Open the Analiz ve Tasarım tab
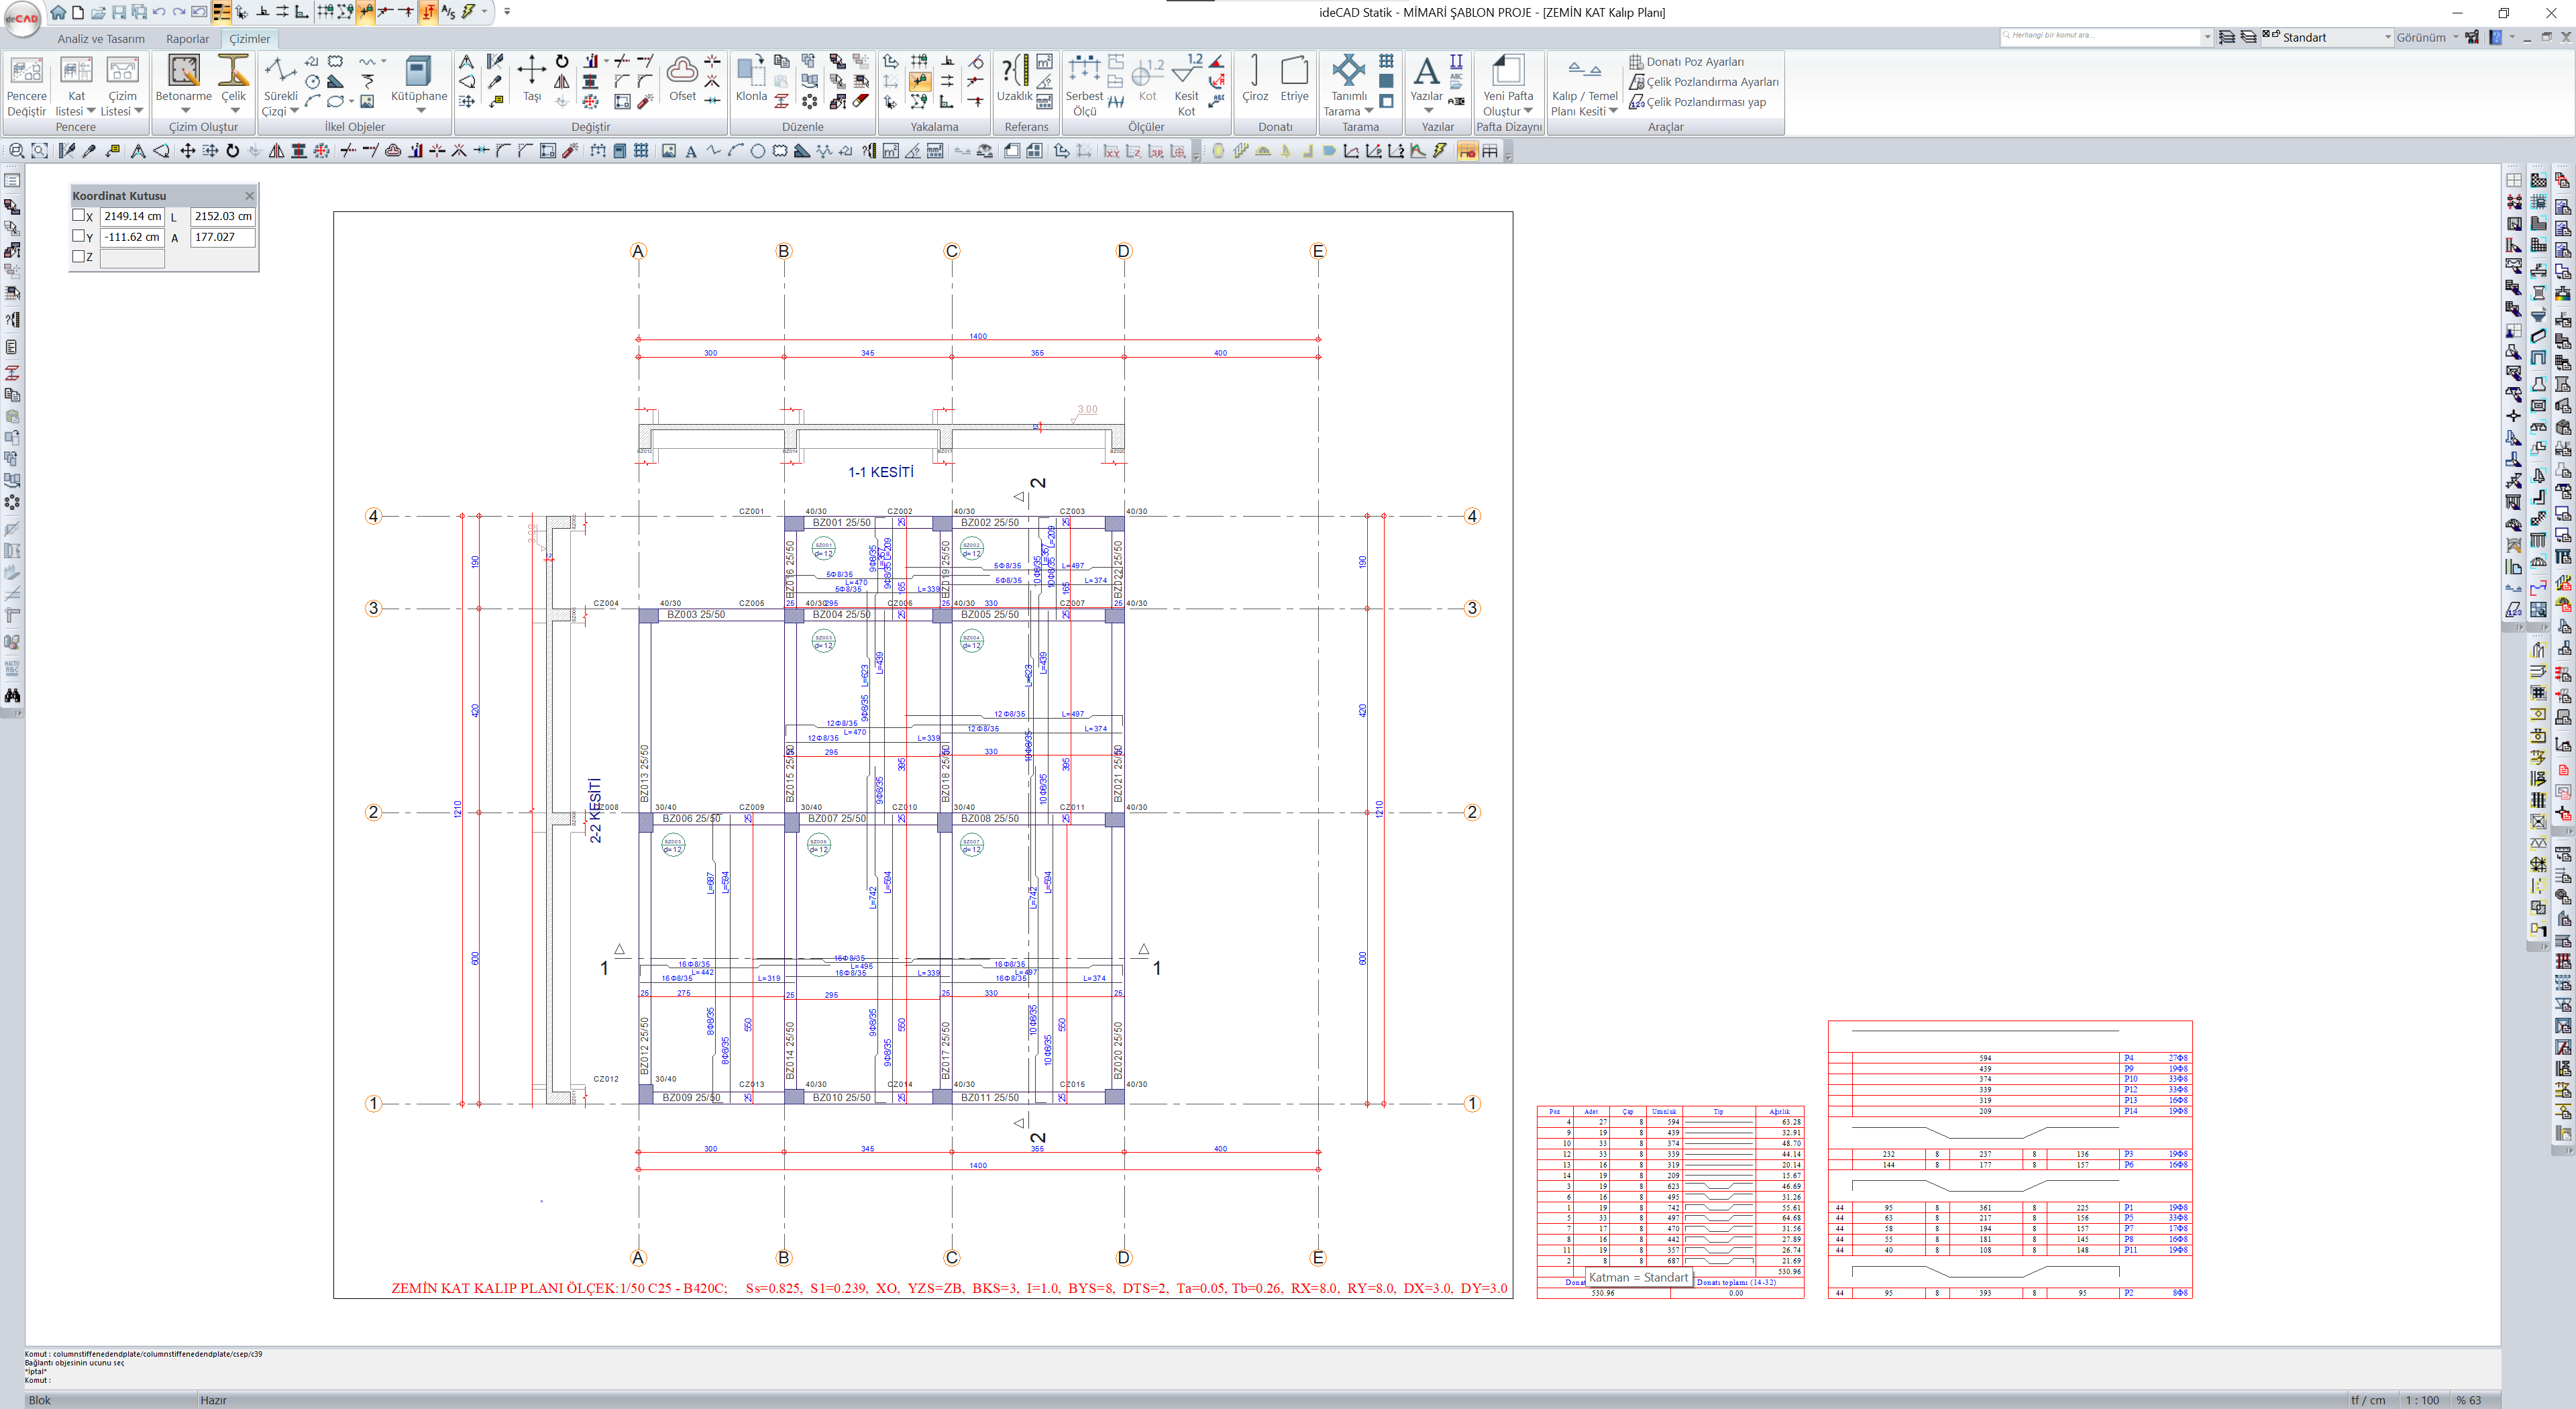Viewport: 2576px width, 1409px height. [101, 39]
